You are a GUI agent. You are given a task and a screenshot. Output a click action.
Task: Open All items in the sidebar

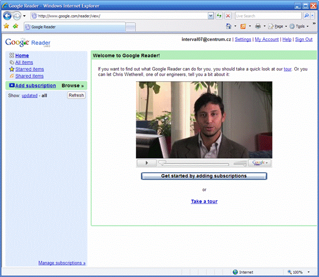(24, 62)
